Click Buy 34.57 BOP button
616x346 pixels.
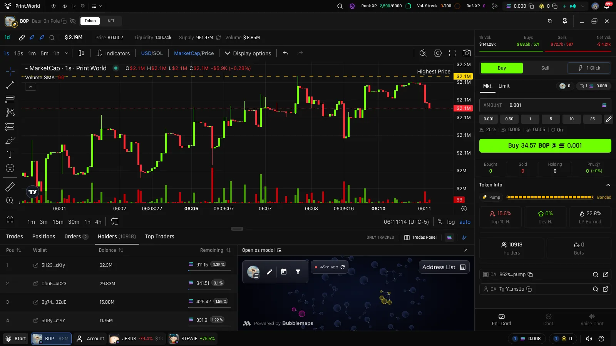[545, 146]
